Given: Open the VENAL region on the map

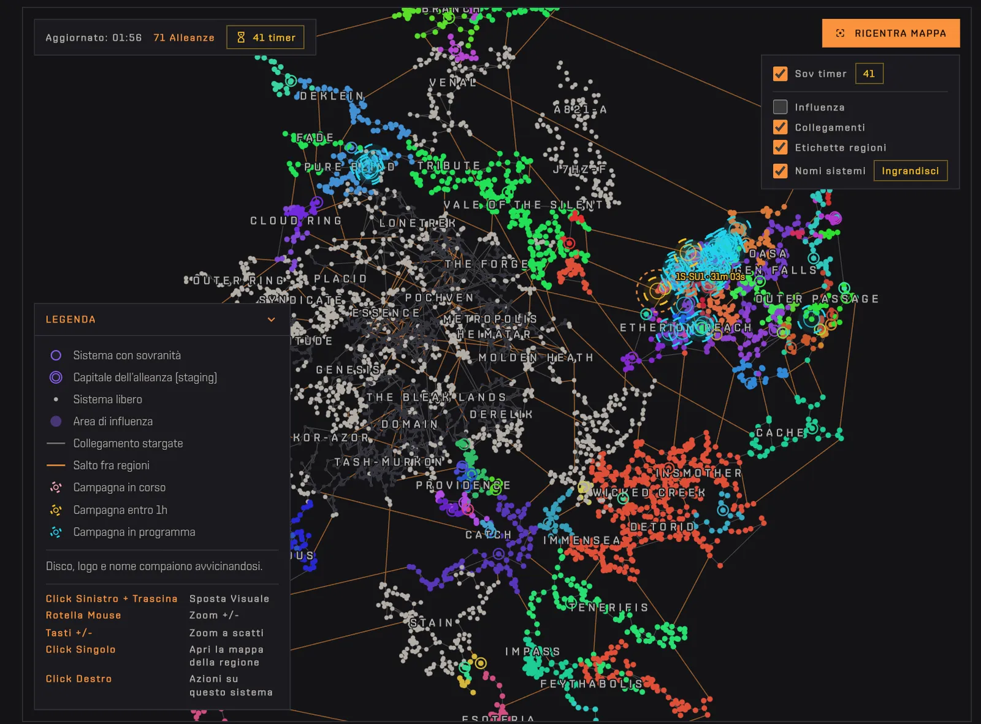Looking at the screenshot, I should click(453, 82).
